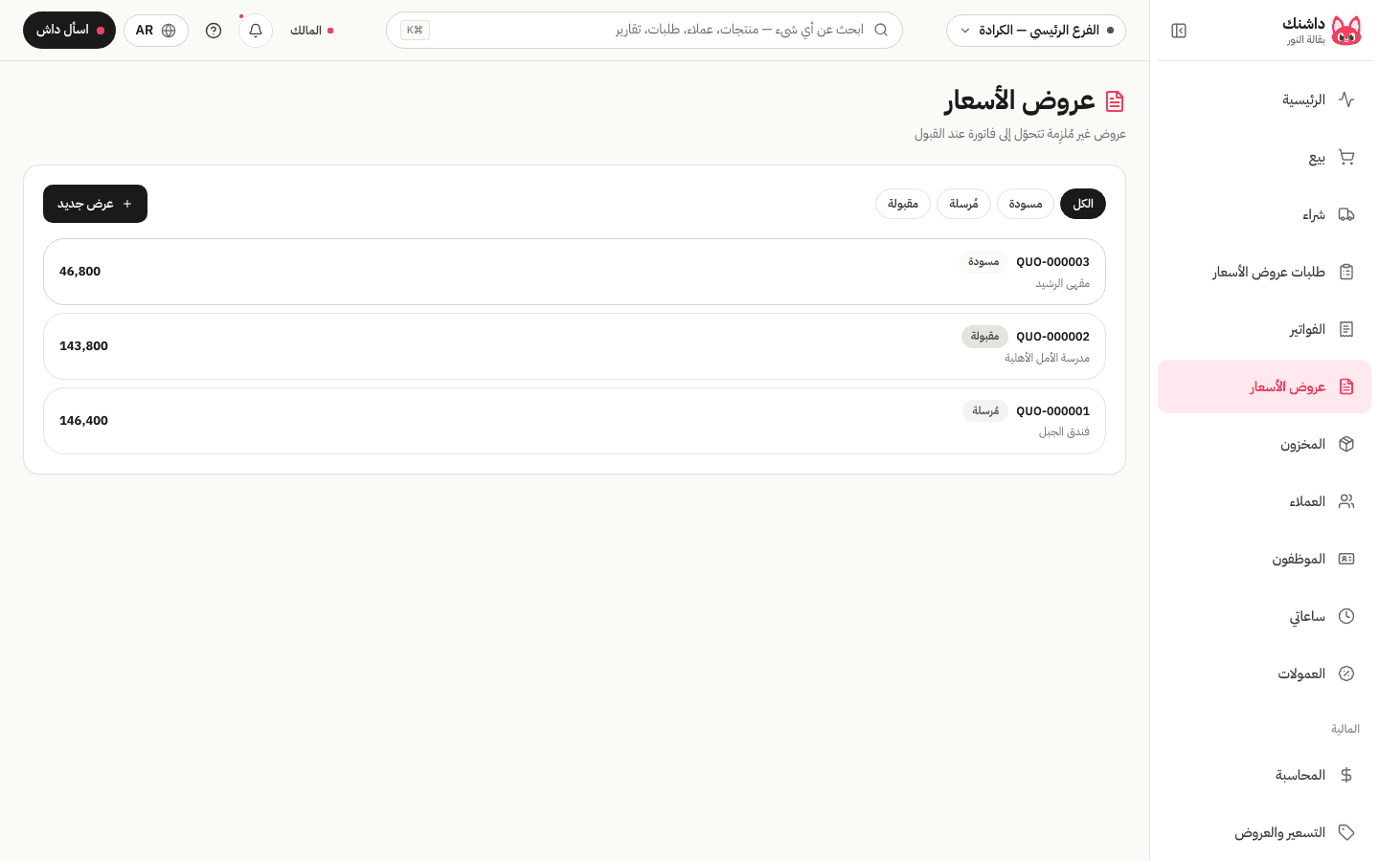Click the search magnifier icon
Screen dimensions: 1379x861
point(881,30)
